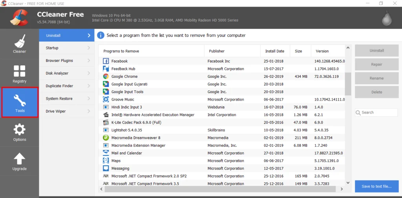Screen dimensions: 402x198
Task: Click the vertical scrollbar thumb
Action: coord(348,83)
